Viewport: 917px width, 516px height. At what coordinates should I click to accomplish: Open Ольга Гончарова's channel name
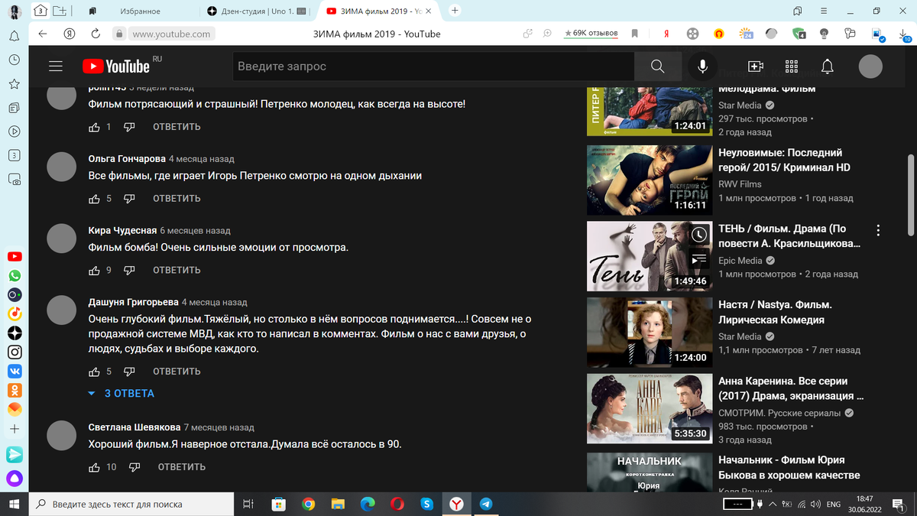coord(127,159)
